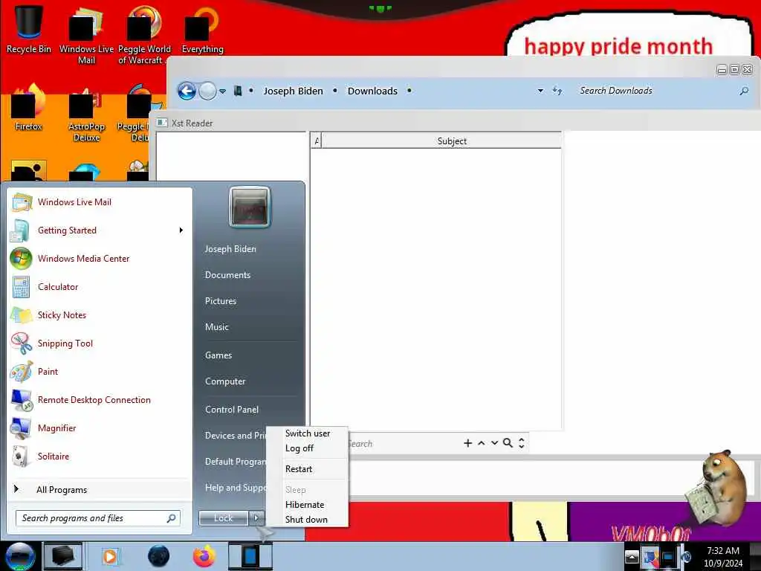Choose Restart from power menu
This screenshot has height=571, width=761.
point(307,469)
